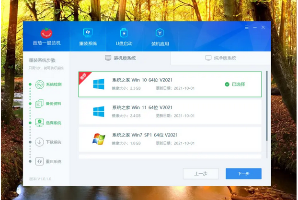
Task: Click the 版本:V1.0.1.0 version text
Action: pos(40,179)
